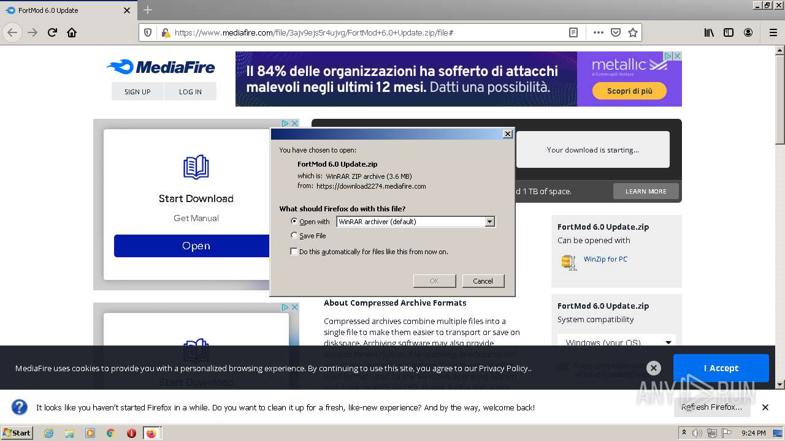Screen dimensions: 785x441
Task: Open the Windows Start menu
Action: click(x=17, y=432)
